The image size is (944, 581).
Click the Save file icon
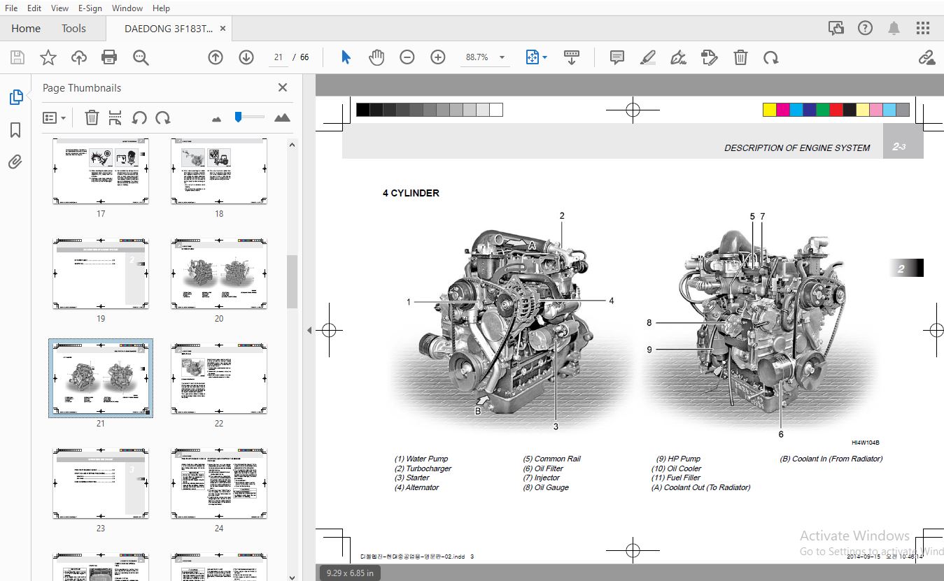coord(17,57)
